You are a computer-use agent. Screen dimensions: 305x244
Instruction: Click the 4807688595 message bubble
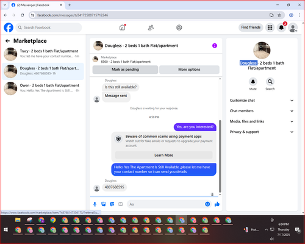tap(115, 187)
